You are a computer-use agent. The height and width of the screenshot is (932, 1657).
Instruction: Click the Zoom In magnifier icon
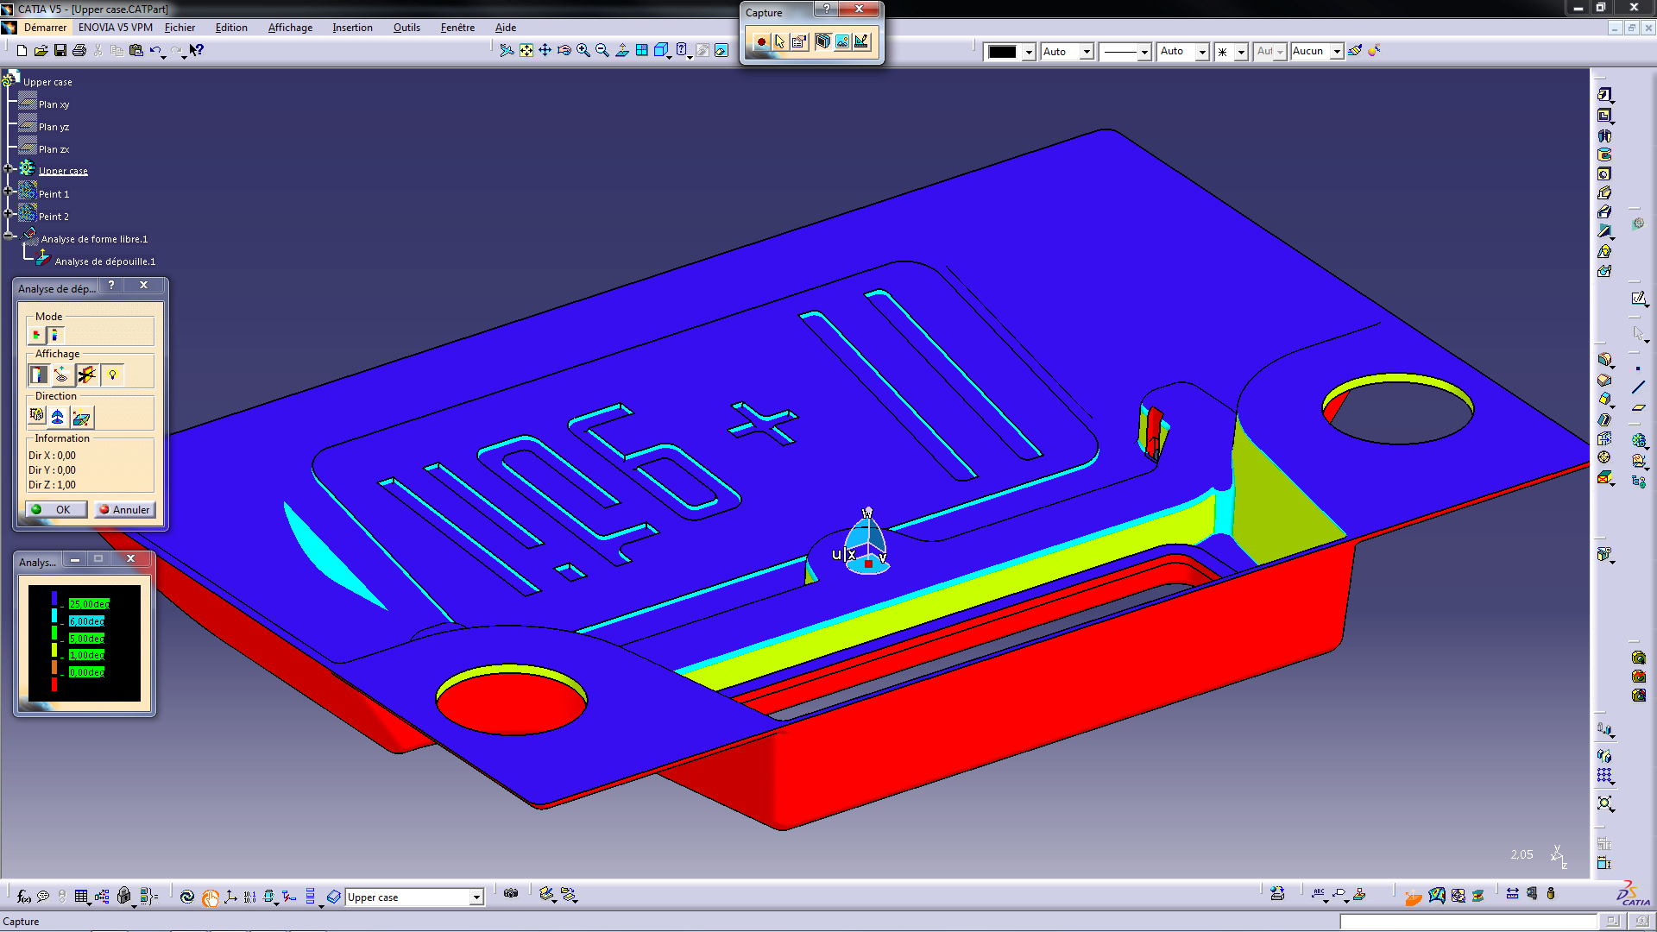coord(583,51)
